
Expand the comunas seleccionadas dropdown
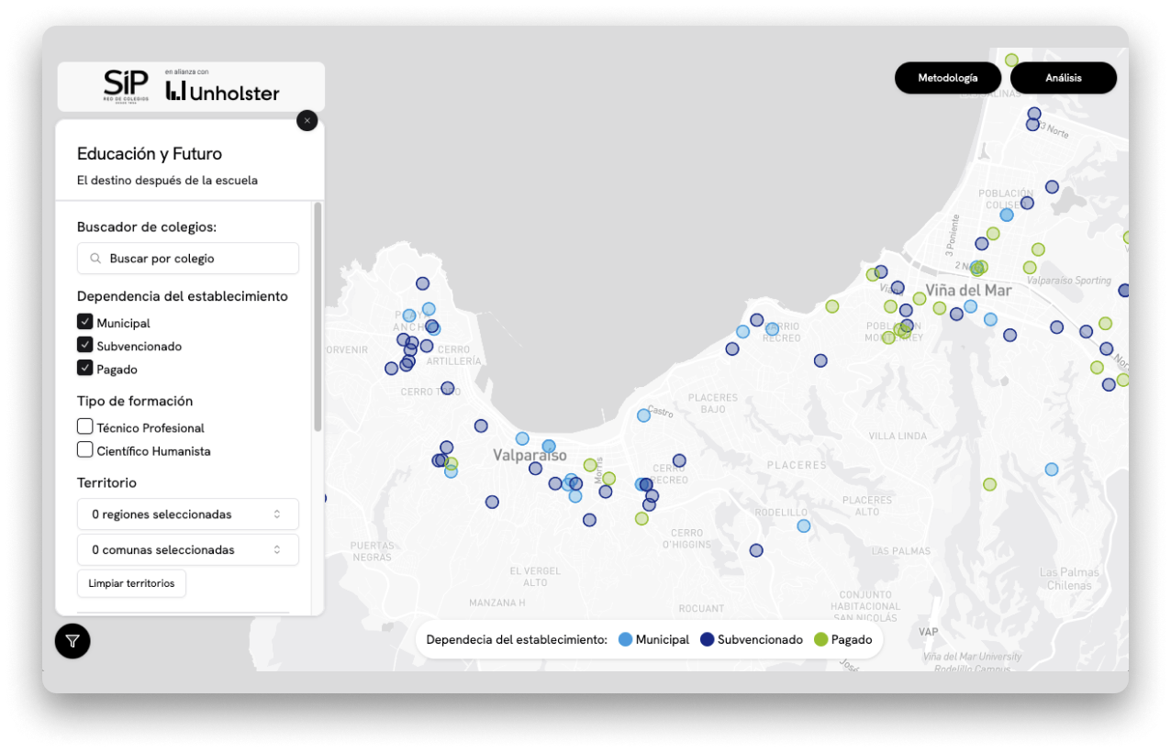point(188,550)
